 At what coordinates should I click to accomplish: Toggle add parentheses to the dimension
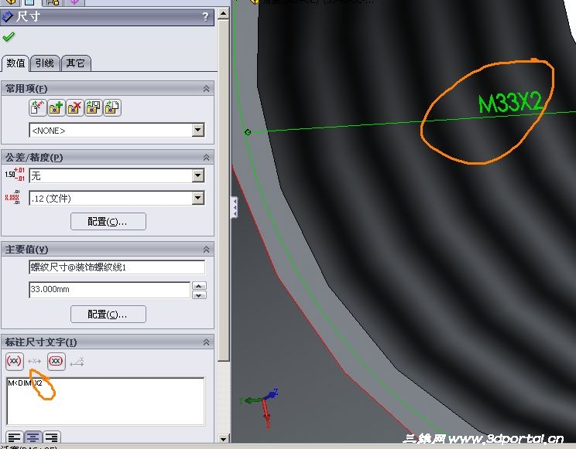point(15,362)
